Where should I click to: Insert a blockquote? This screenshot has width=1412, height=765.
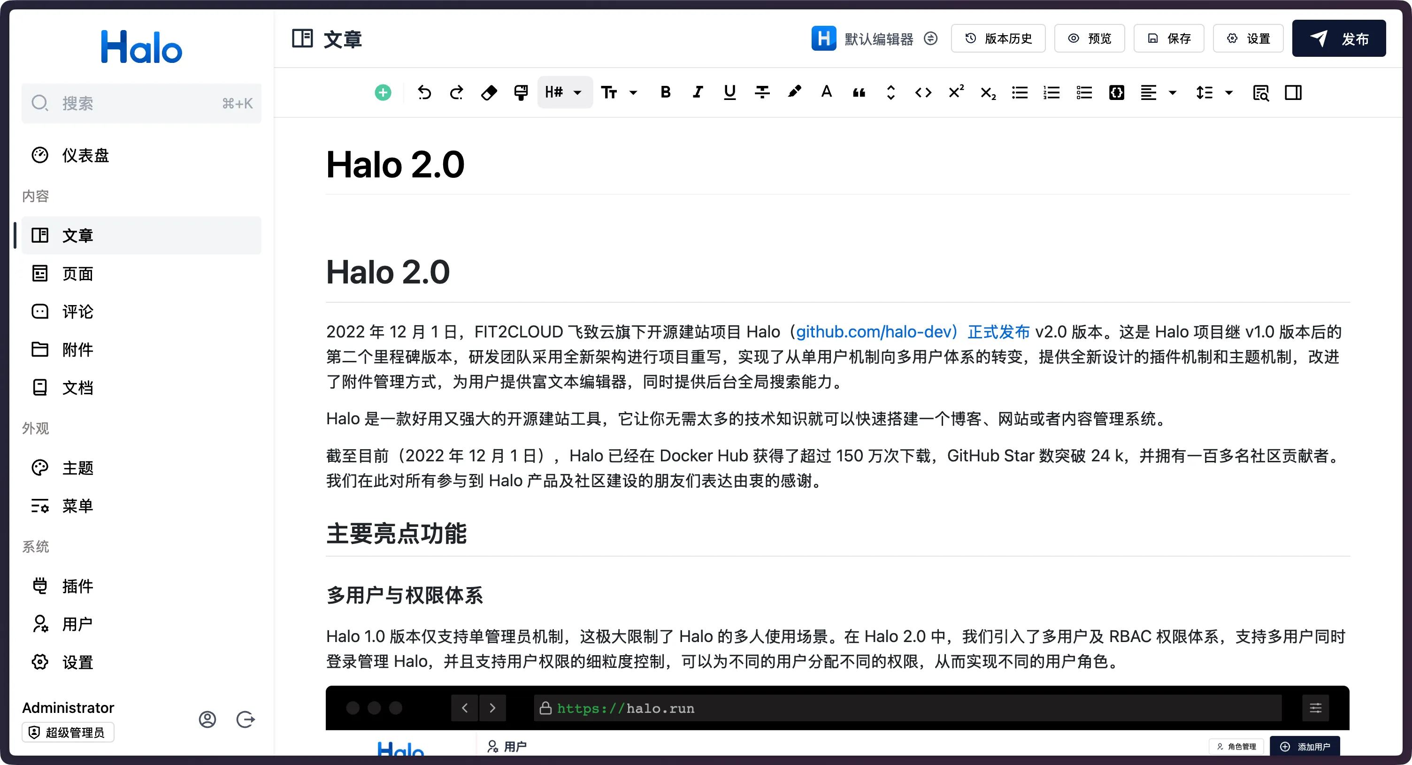tap(859, 92)
